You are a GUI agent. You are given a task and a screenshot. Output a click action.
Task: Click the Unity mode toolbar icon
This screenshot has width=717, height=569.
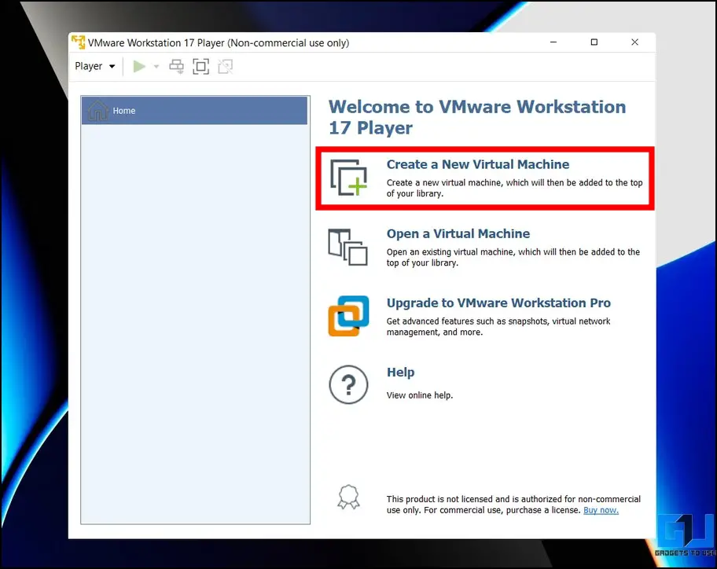225,66
